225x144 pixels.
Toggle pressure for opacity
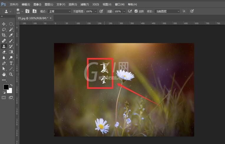(x=101, y=11)
